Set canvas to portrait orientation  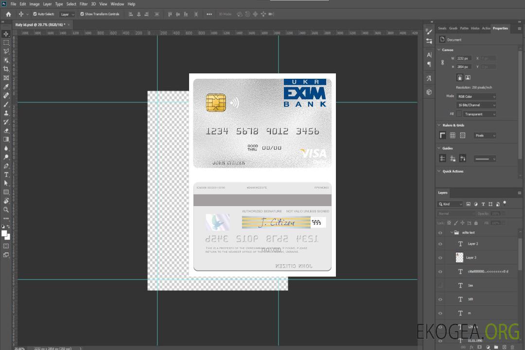[460, 78]
